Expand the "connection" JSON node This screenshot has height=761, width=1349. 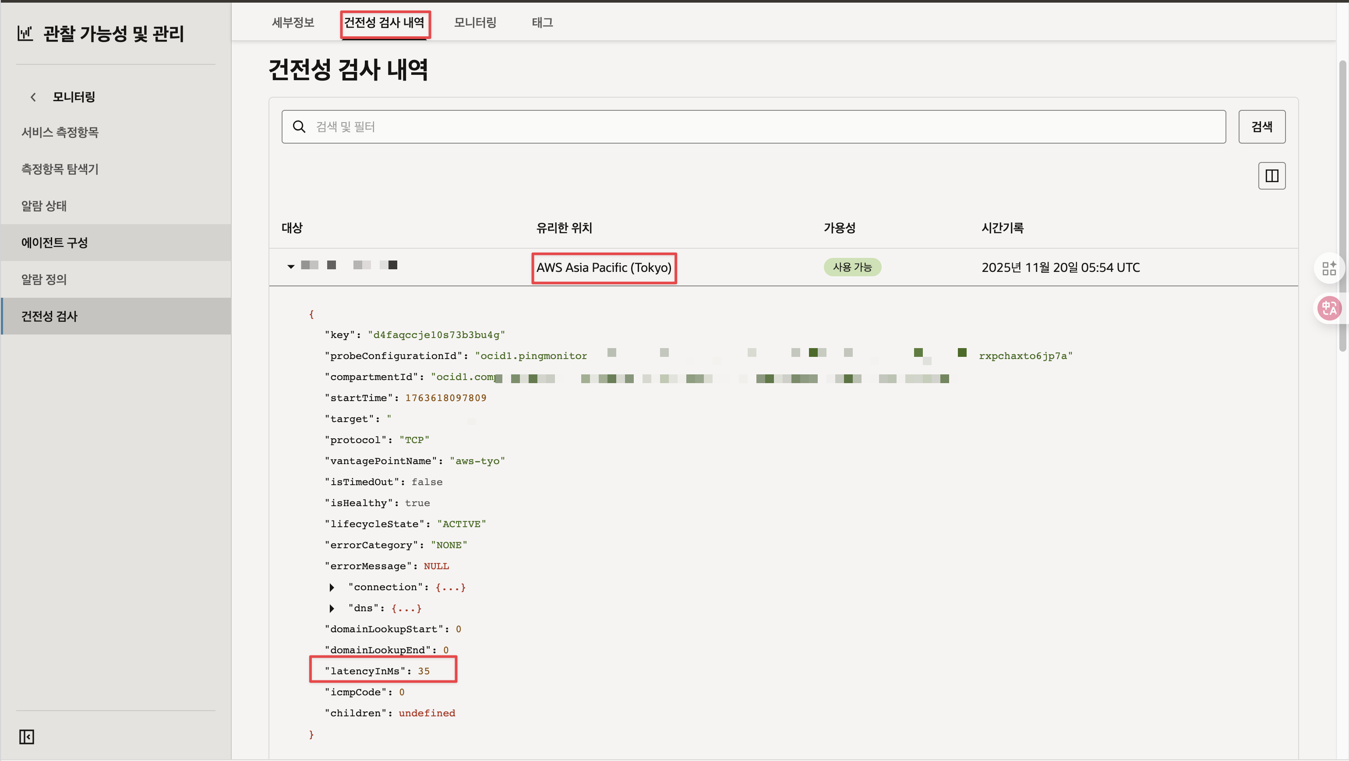click(332, 587)
